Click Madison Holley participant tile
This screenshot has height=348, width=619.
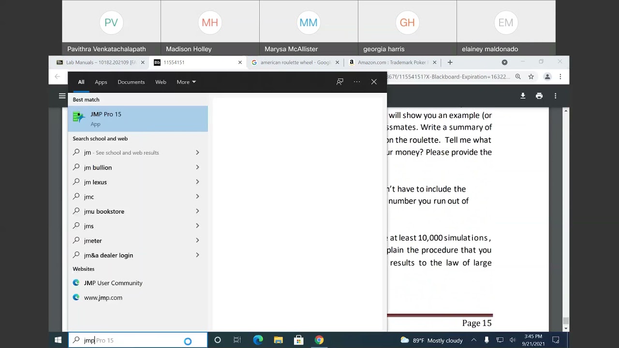[x=210, y=28]
